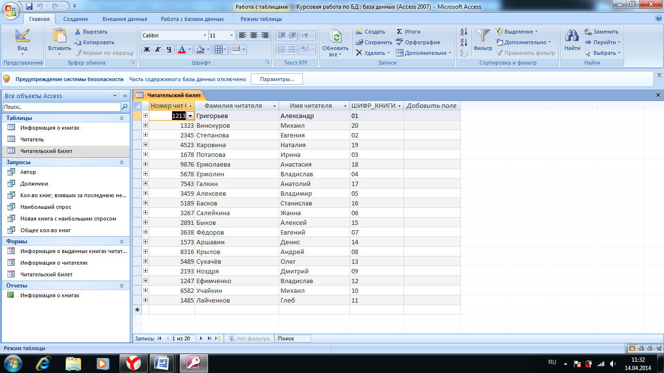
Task: Align text right in Шрифт group
Action: [264, 35]
